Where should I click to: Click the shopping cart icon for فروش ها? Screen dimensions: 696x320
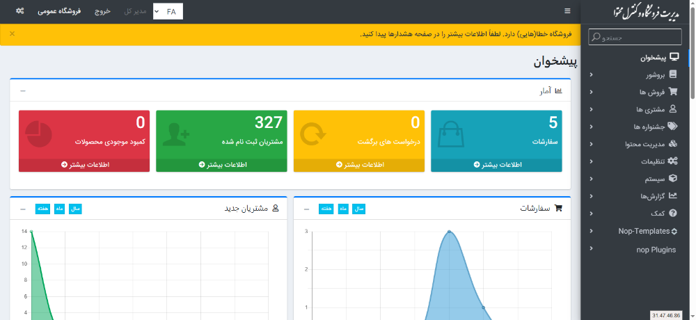click(x=672, y=92)
